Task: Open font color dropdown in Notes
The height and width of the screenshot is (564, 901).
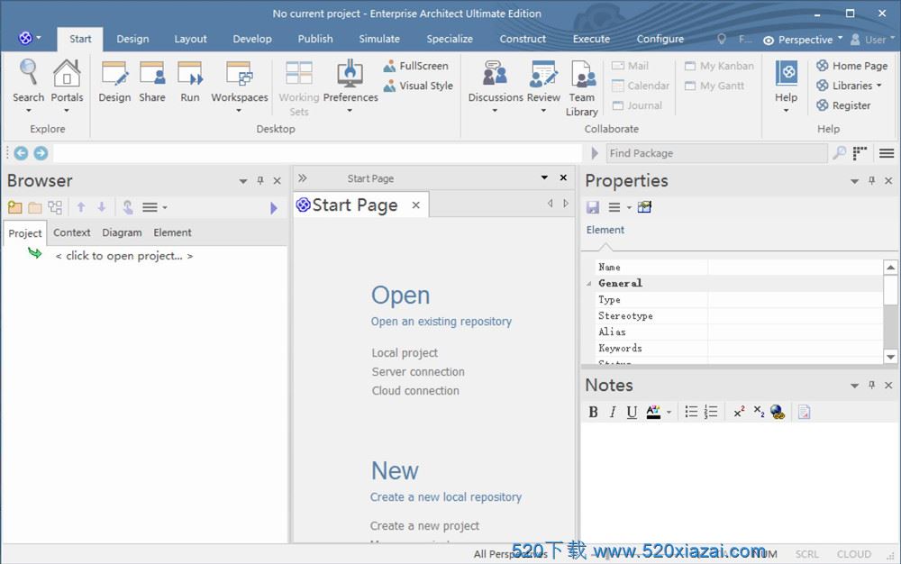Action: (669, 413)
